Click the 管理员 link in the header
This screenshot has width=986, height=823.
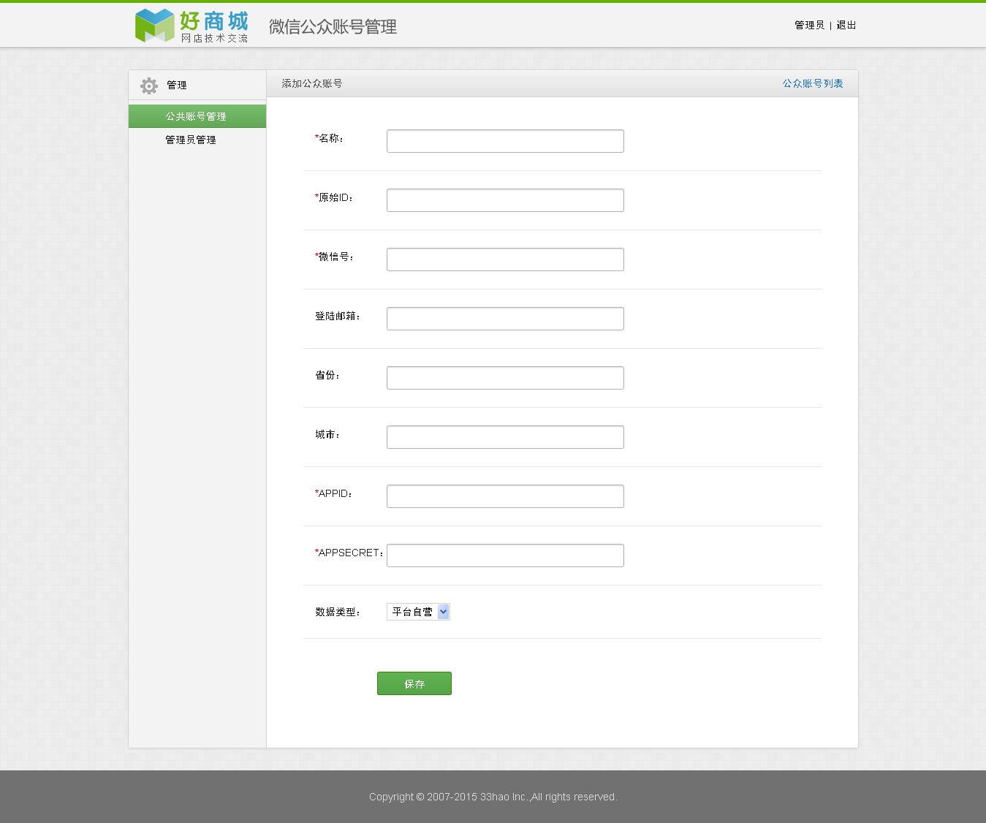pos(809,25)
